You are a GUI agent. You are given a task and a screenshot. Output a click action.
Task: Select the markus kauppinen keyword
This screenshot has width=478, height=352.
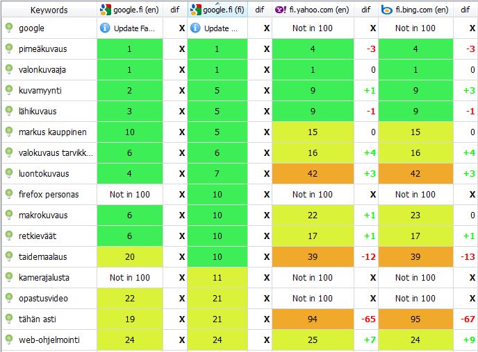tap(53, 132)
